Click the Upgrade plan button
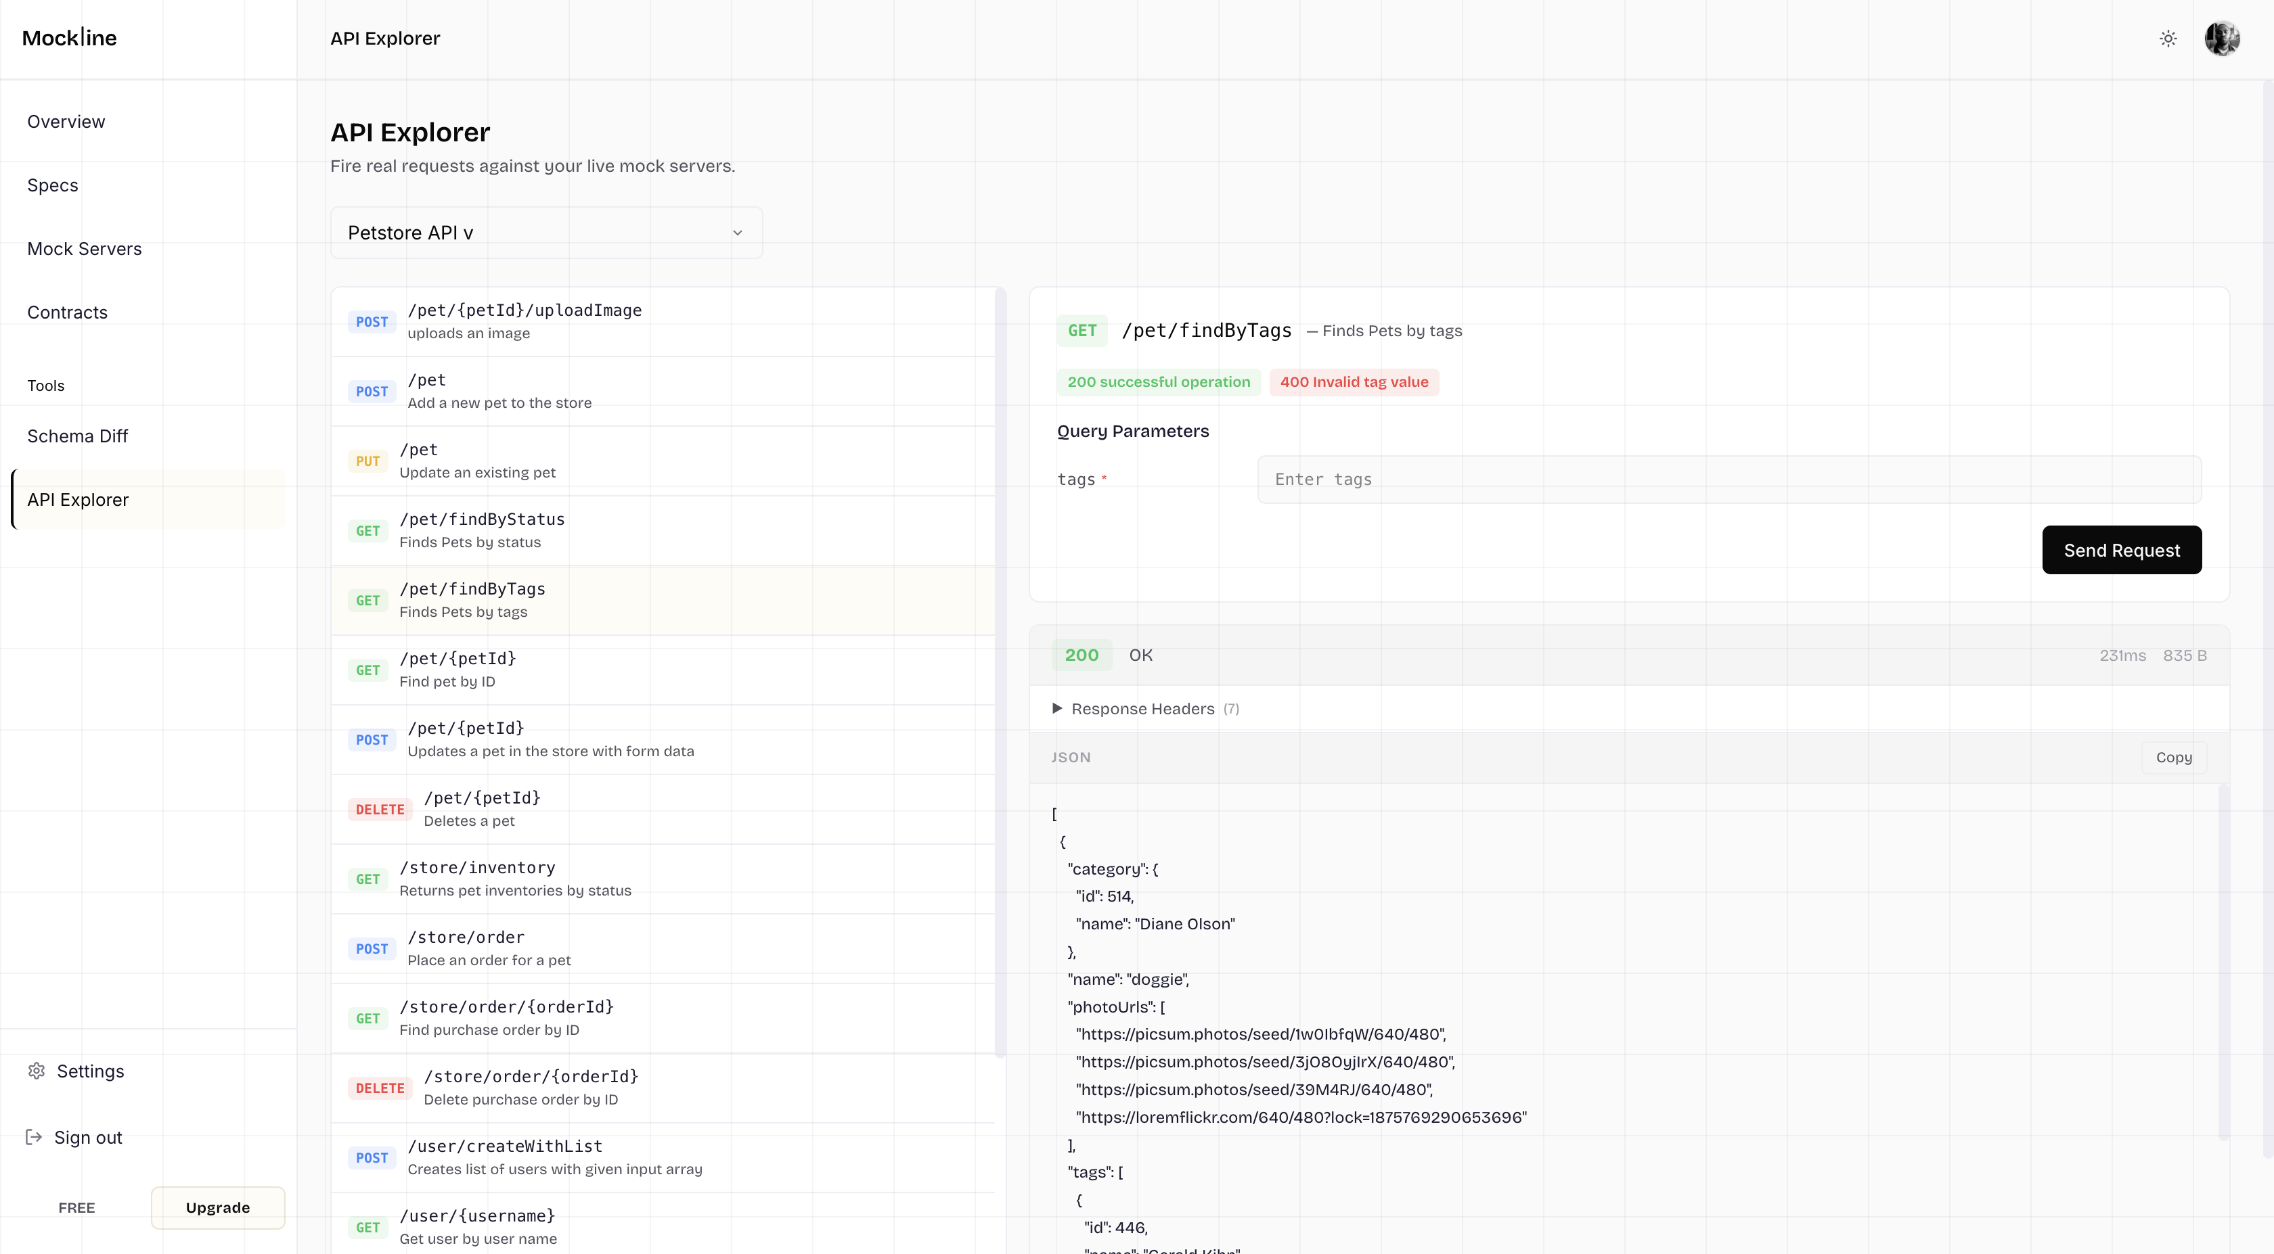 point(217,1207)
